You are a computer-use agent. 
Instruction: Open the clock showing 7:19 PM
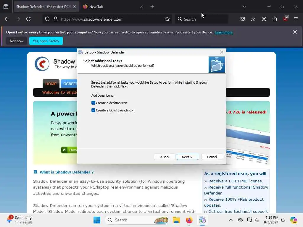[x=271, y=220]
